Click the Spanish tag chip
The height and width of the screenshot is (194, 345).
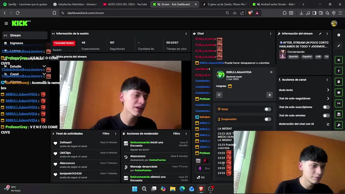coord(293,57)
